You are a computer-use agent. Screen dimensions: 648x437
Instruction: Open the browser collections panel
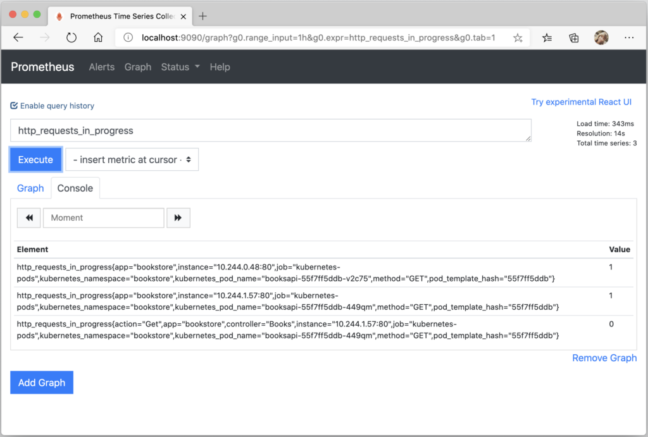pyautogui.click(x=573, y=38)
